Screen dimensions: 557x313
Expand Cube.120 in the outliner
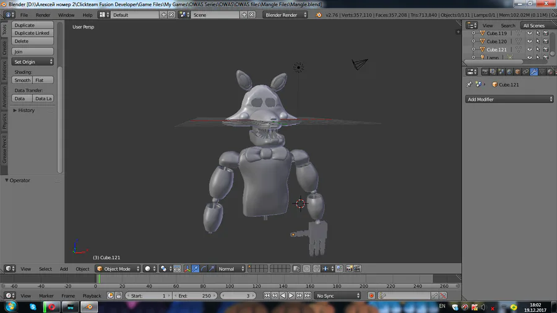pos(473,41)
